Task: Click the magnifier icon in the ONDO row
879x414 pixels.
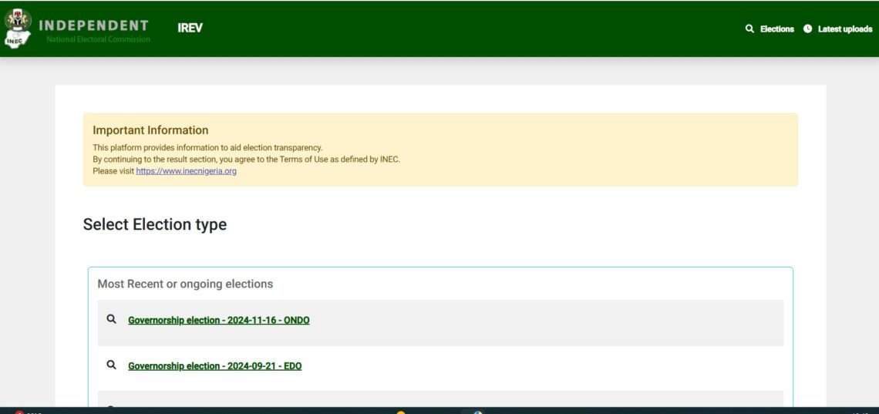Action: click(112, 318)
